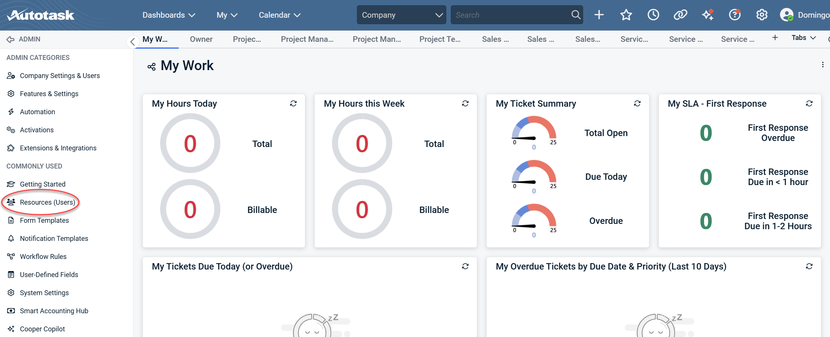This screenshot has width=830, height=337.
Task: Click the plus New icon in header
Action: click(599, 15)
